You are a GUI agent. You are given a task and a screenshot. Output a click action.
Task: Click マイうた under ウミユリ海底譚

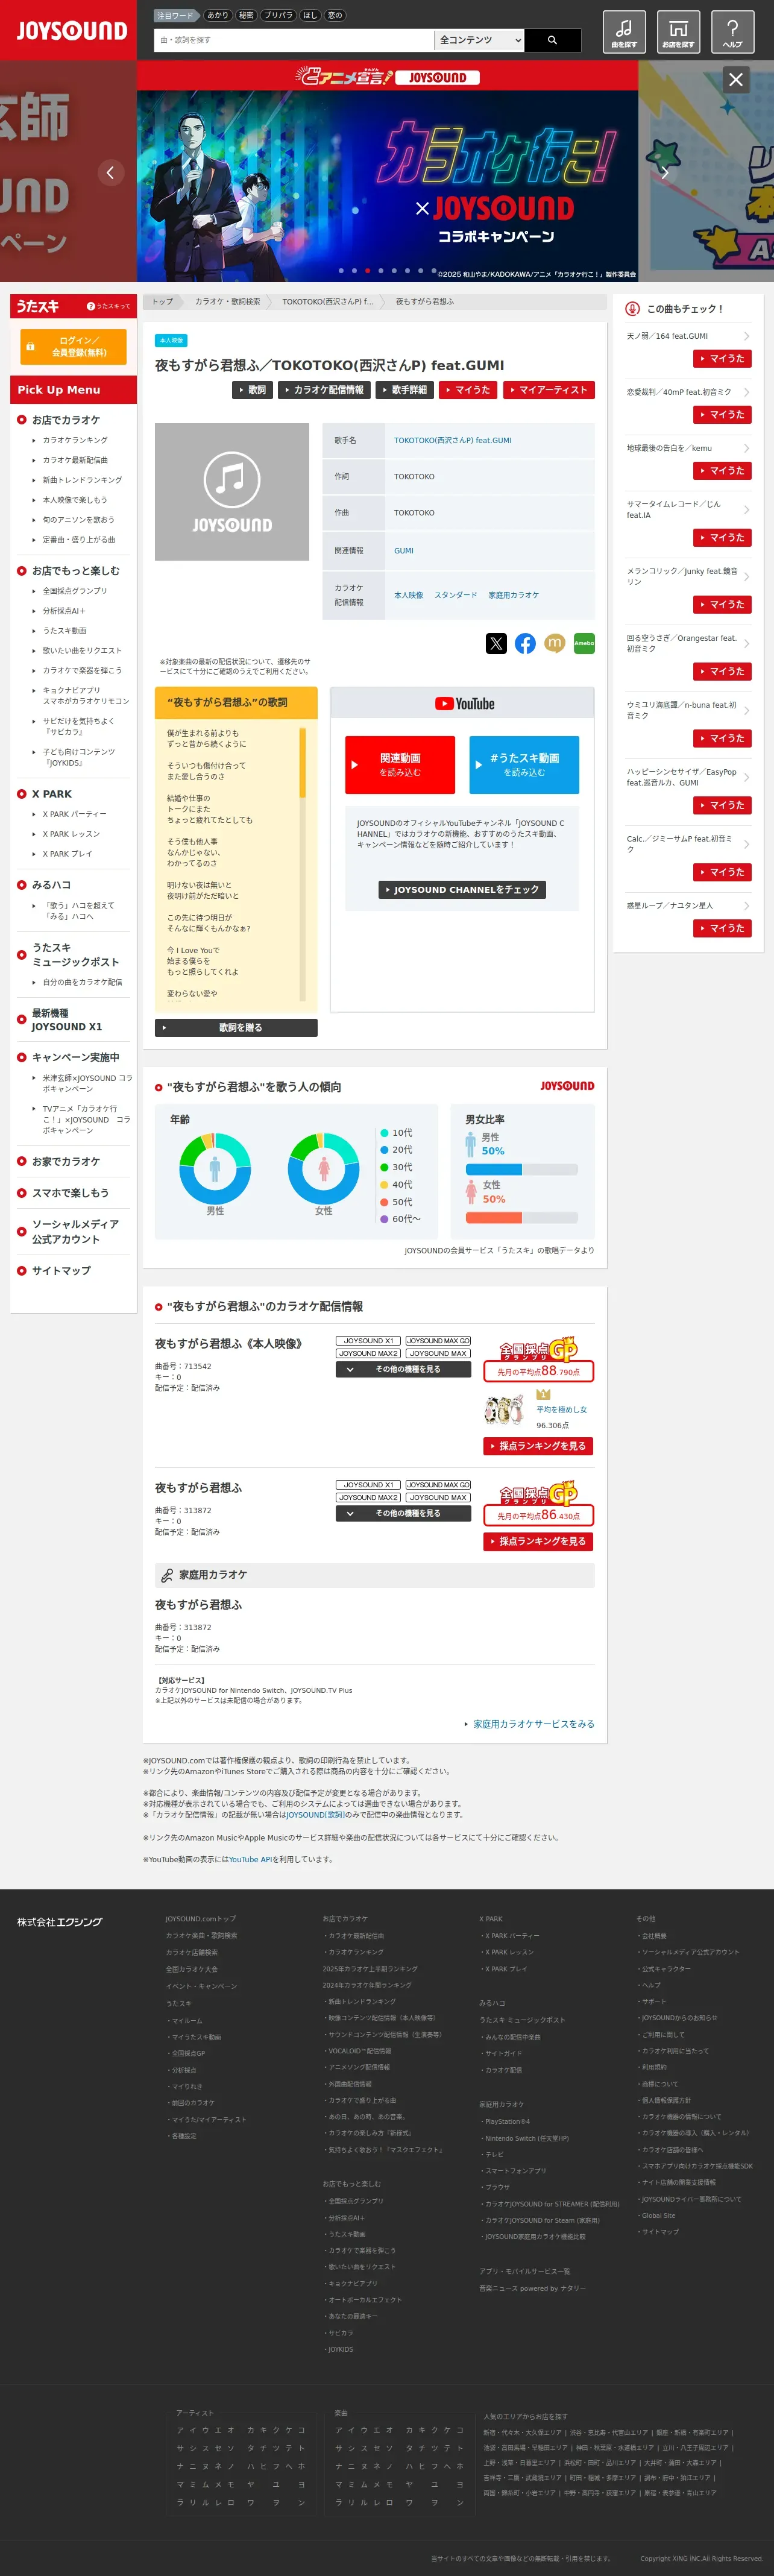click(722, 738)
